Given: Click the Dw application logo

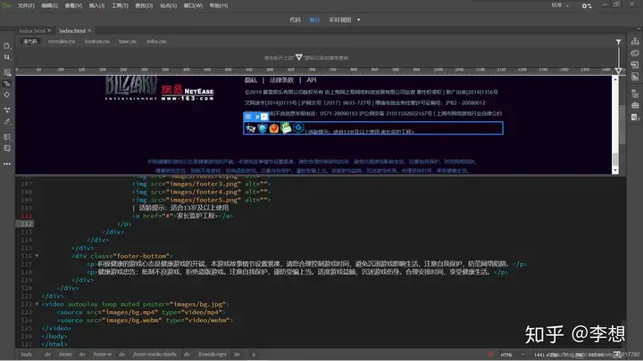Looking at the screenshot, I should click(6, 5).
